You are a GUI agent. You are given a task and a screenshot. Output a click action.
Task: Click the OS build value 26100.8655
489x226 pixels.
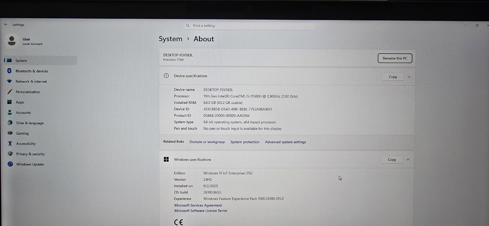point(212,192)
